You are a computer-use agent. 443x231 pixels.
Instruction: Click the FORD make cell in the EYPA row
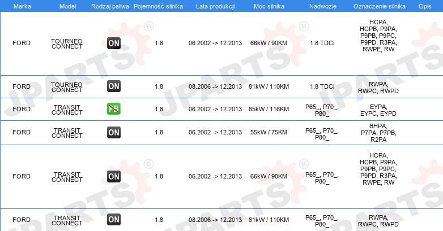(x=22, y=109)
